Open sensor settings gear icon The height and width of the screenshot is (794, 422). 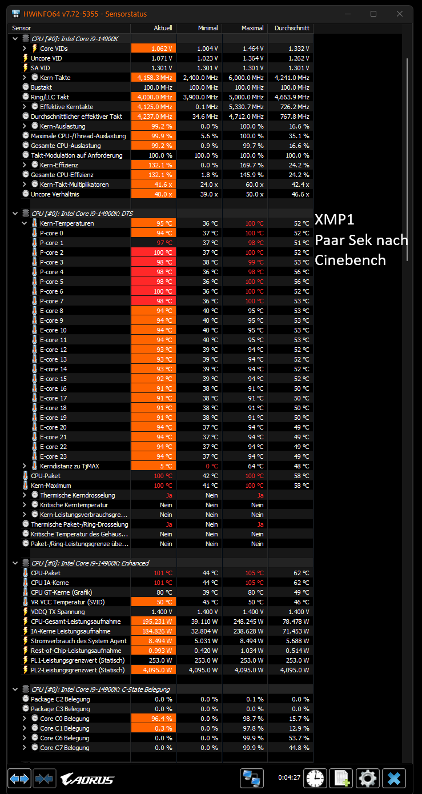(368, 779)
